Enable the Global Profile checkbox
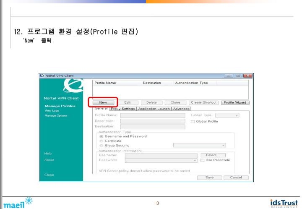302x209 pixels. pyautogui.click(x=193, y=122)
